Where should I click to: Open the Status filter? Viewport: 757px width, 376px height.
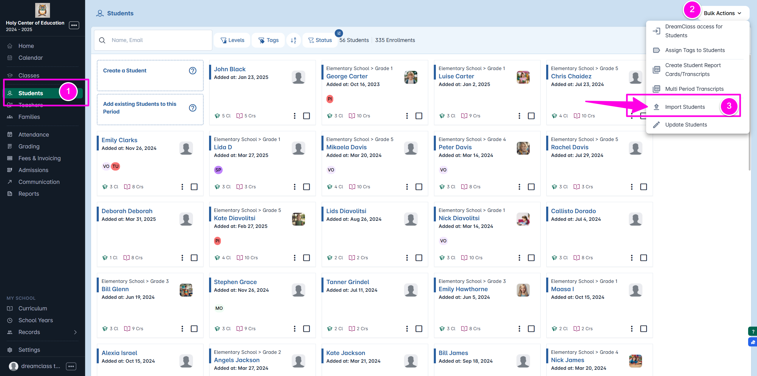click(x=320, y=40)
